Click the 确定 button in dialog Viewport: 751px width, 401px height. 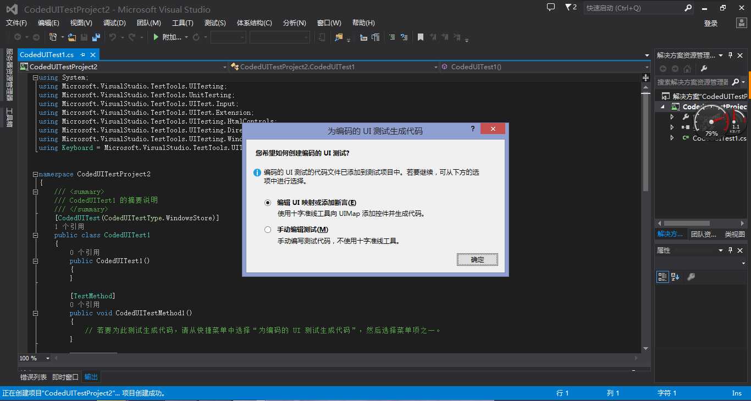pyautogui.click(x=477, y=259)
